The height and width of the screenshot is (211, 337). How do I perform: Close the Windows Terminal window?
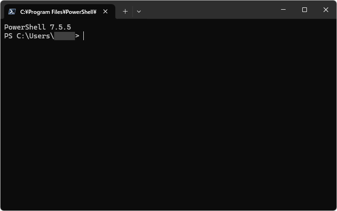pyautogui.click(x=325, y=10)
